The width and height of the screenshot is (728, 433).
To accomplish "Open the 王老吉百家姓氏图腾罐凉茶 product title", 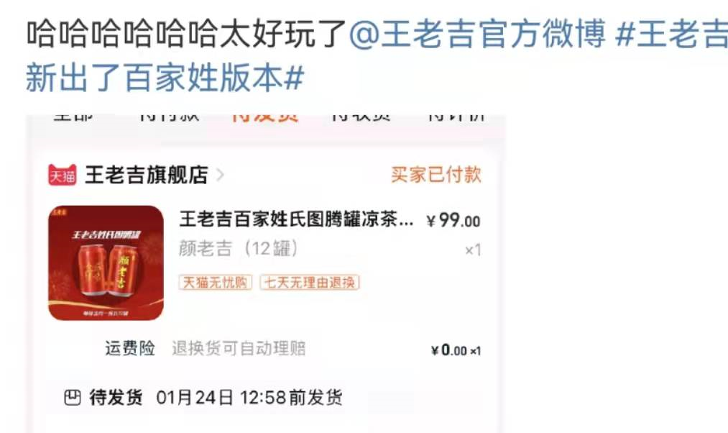I will (296, 219).
